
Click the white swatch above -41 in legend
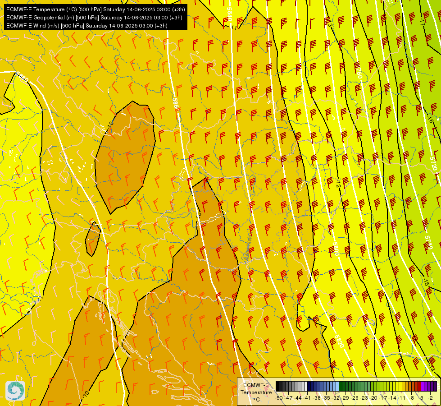coord(306,386)
